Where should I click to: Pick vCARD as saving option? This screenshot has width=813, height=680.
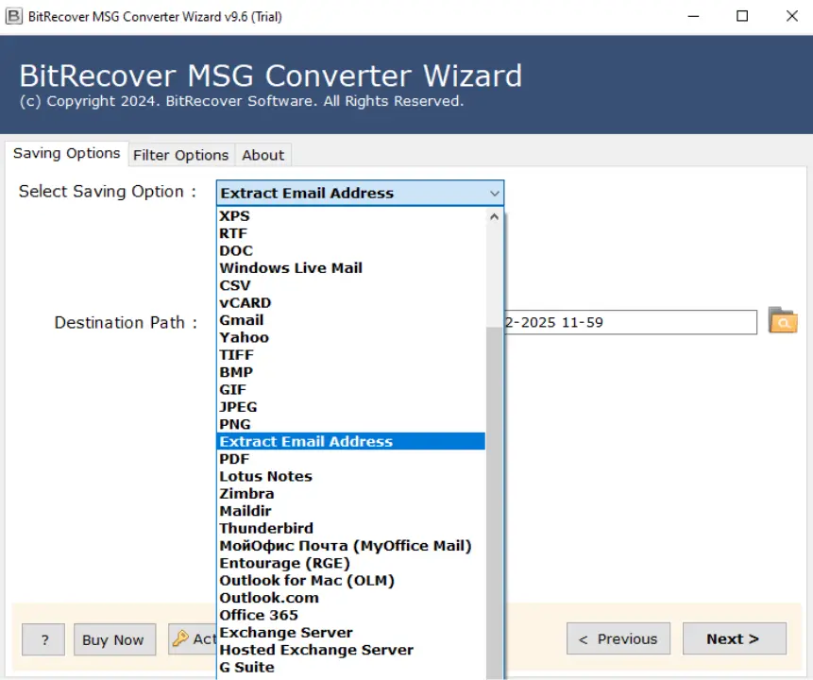(351, 302)
